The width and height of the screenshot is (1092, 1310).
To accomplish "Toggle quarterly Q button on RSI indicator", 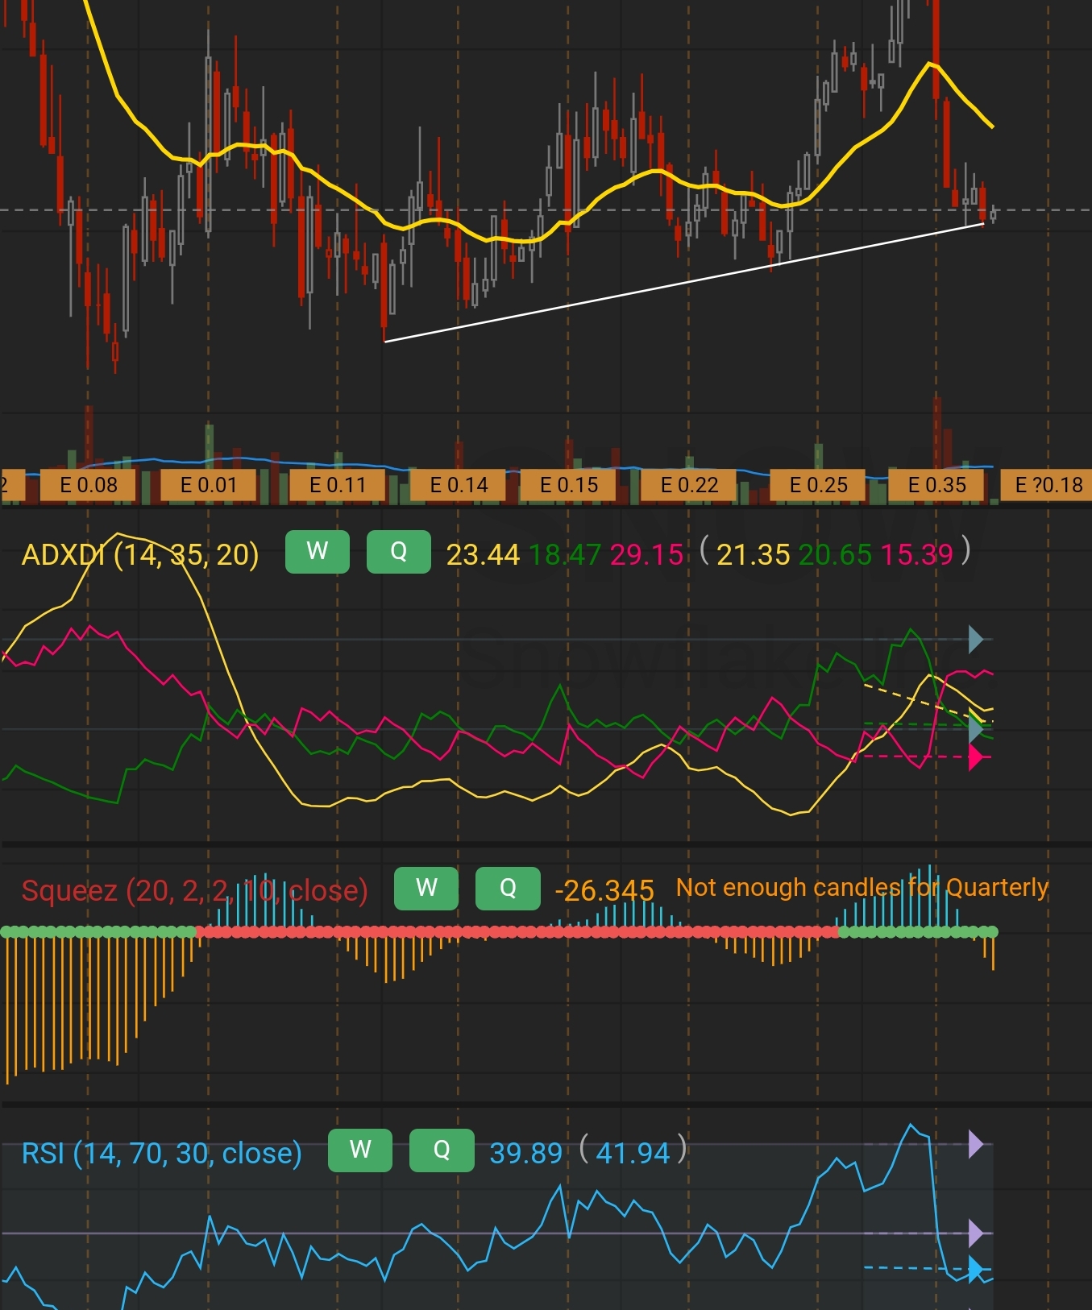I will [x=442, y=1150].
